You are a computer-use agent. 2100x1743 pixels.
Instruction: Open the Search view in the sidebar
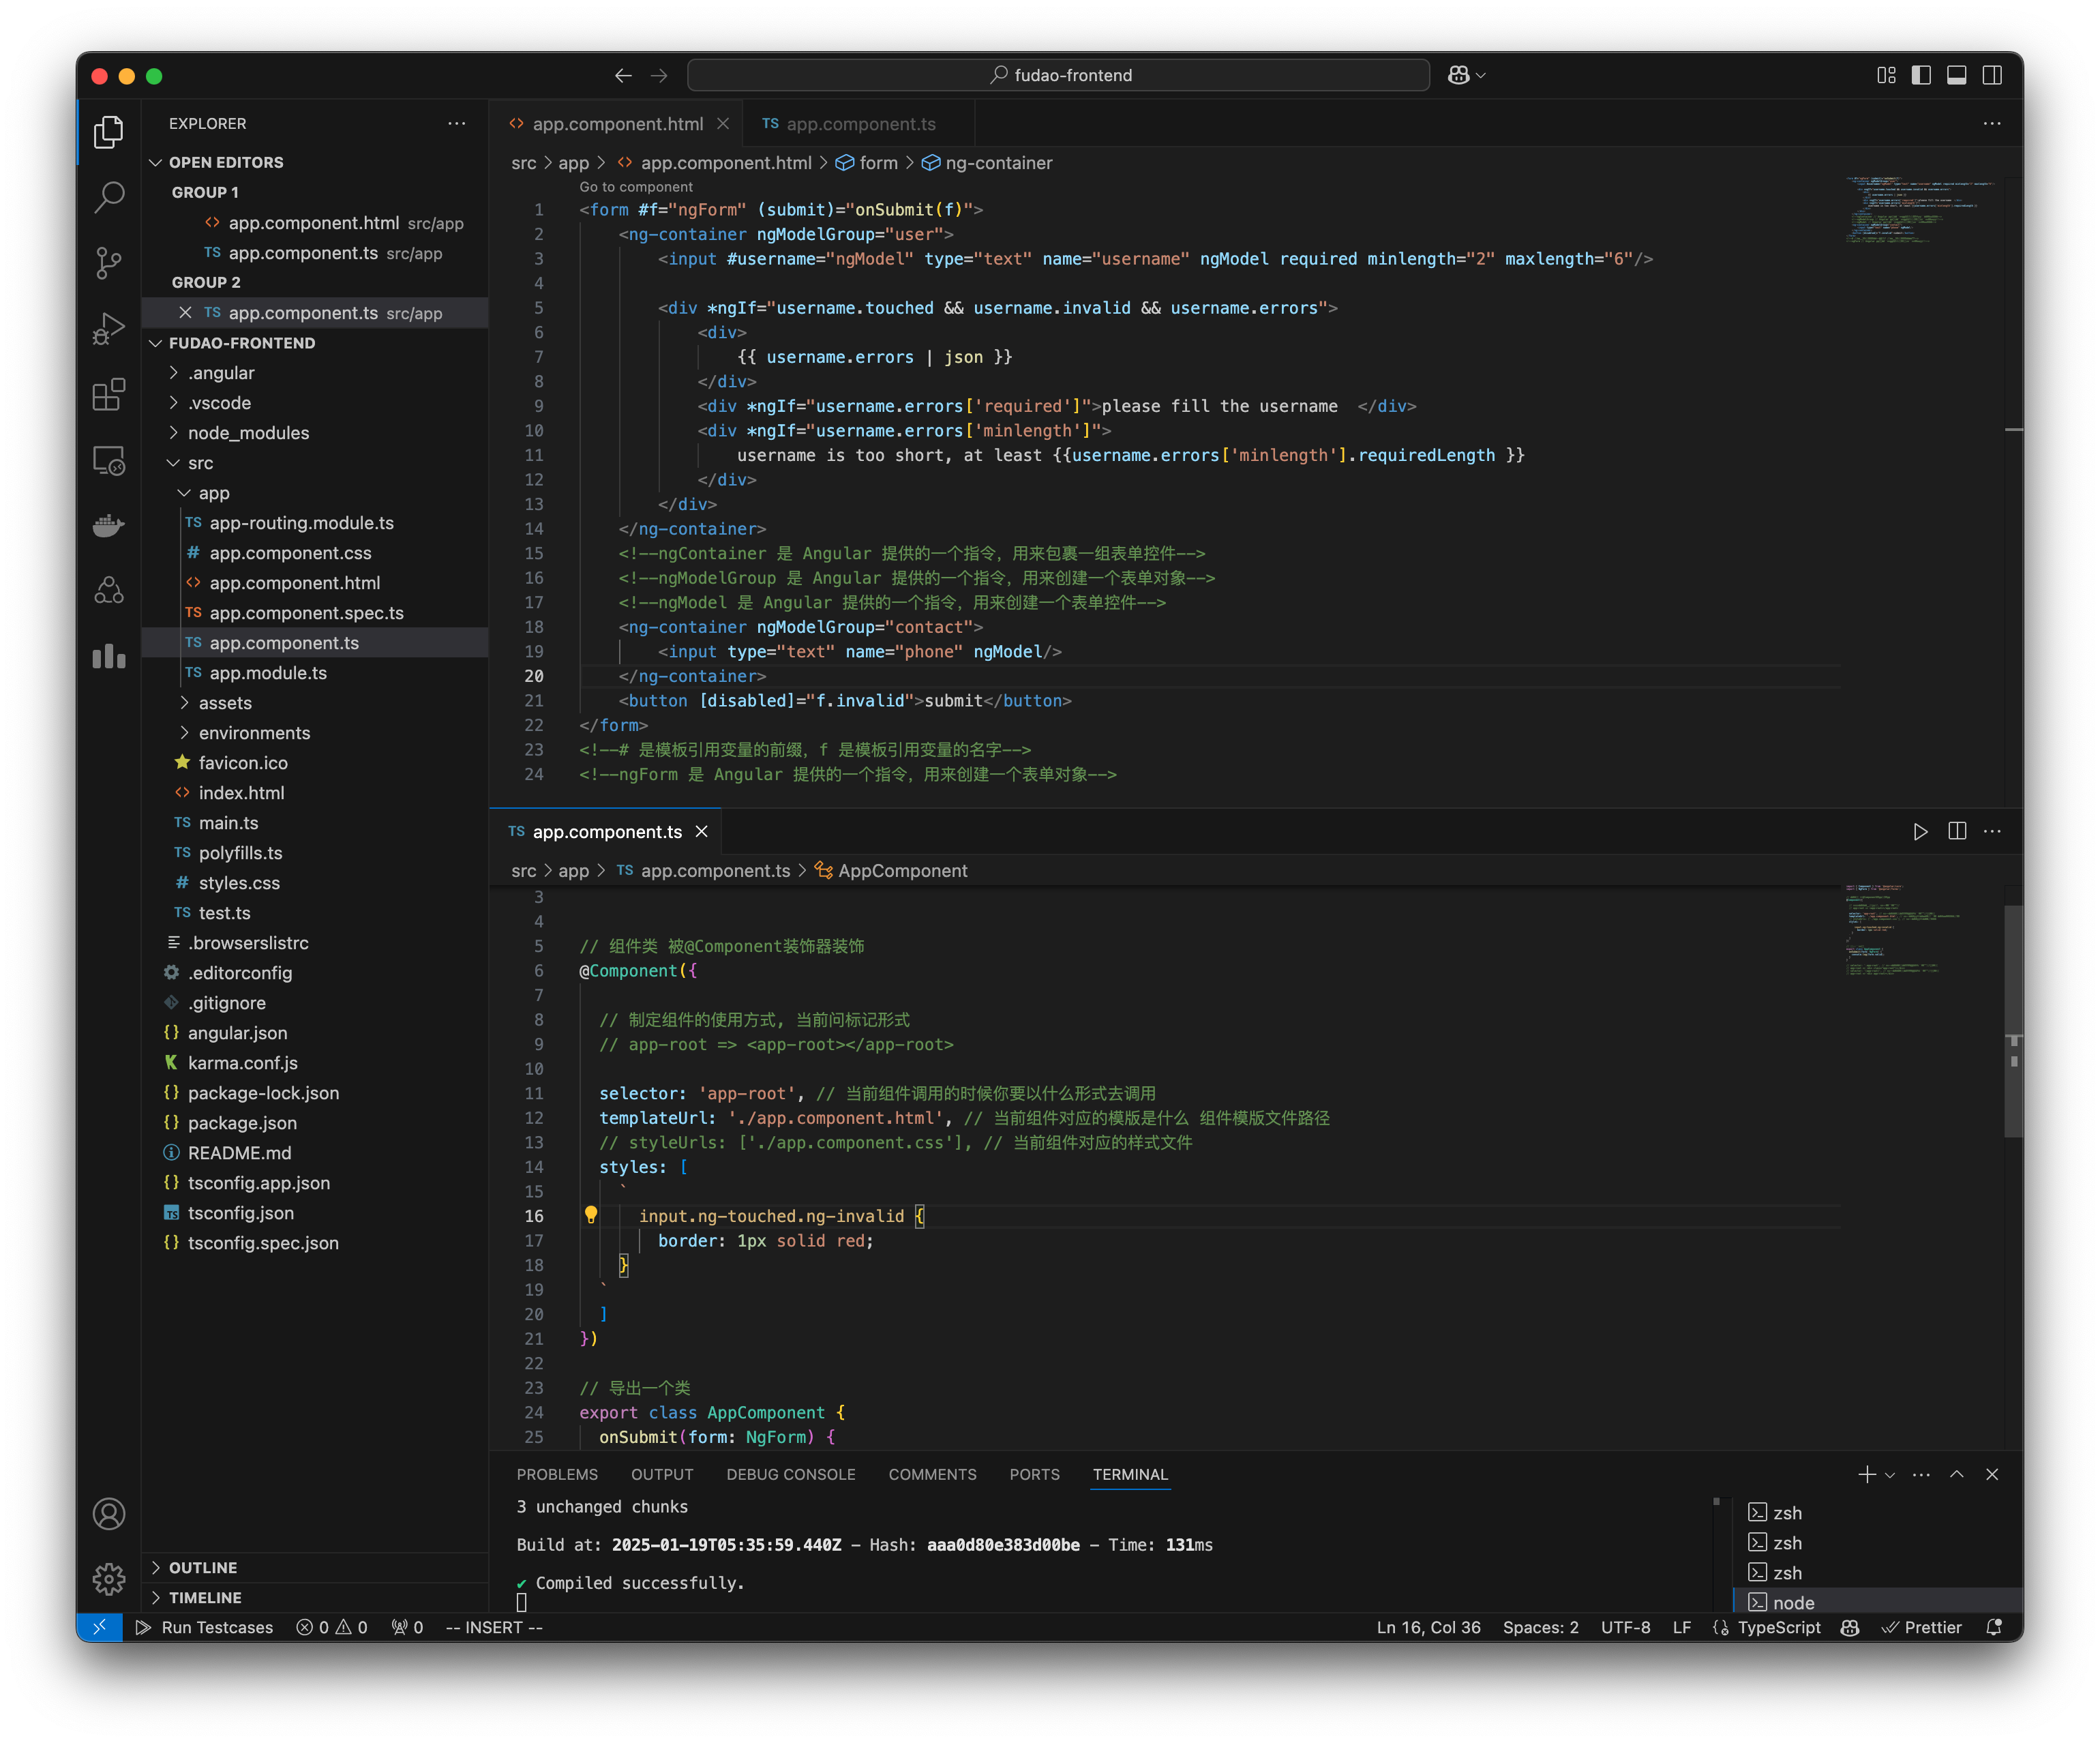coord(109,197)
